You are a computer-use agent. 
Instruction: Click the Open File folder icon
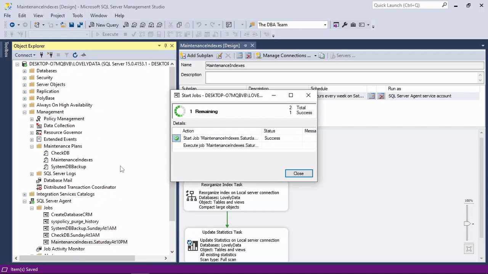(x=63, y=25)
